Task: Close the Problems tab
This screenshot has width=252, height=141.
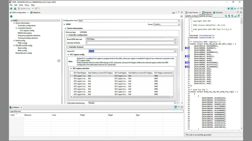Action: pyautogui.click(x=21, y=107)
